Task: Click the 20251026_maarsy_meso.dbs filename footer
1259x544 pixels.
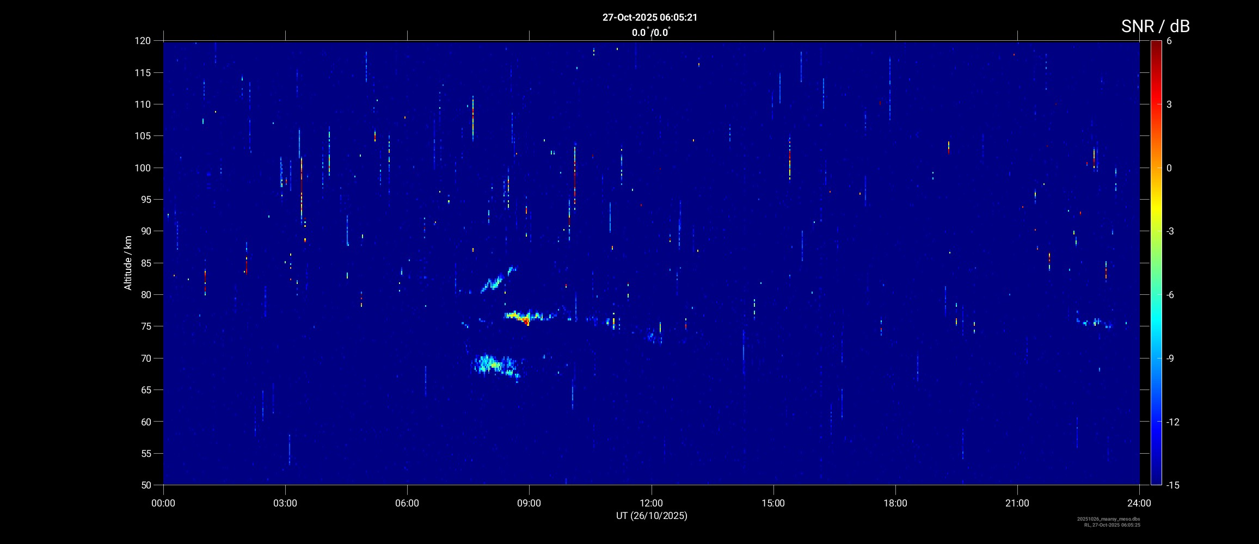Action: 1108,519
